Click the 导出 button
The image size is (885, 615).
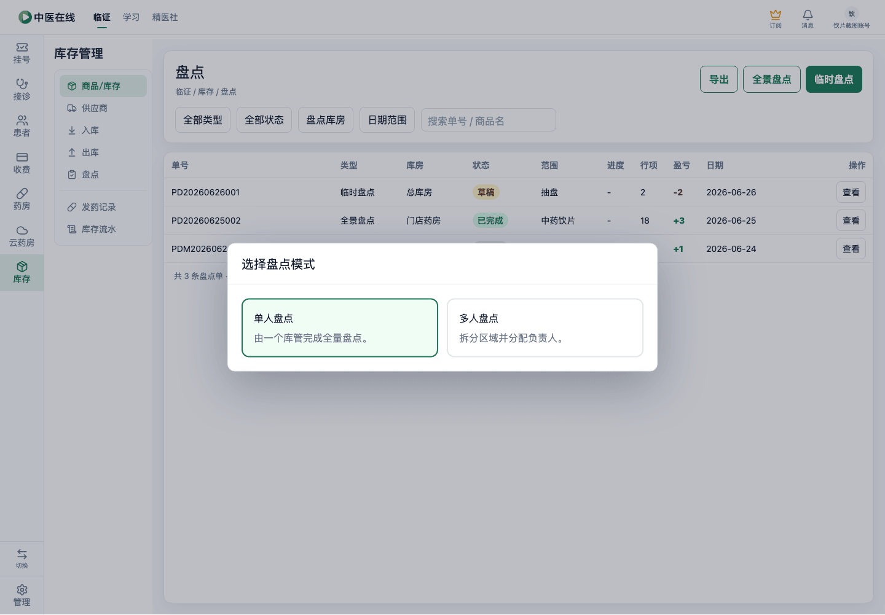coord(719,79)
